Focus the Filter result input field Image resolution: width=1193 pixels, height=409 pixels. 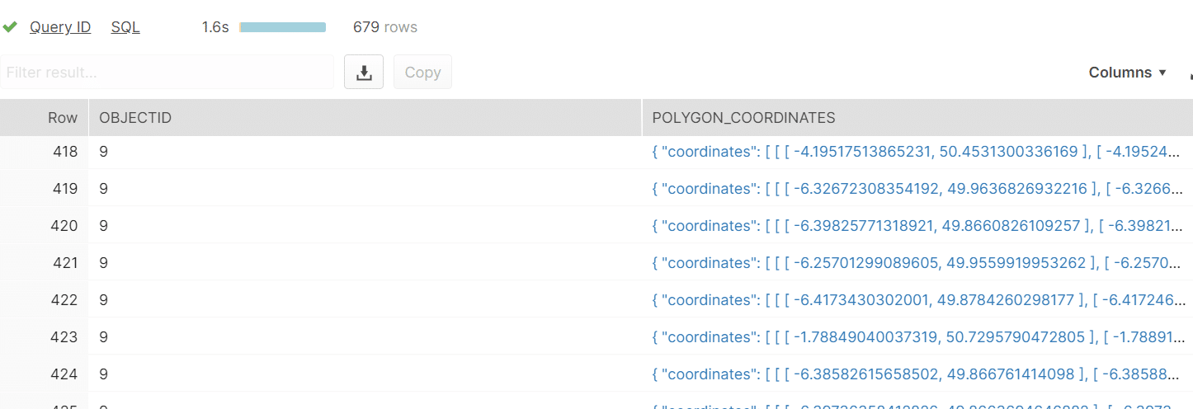pos(167,73)
